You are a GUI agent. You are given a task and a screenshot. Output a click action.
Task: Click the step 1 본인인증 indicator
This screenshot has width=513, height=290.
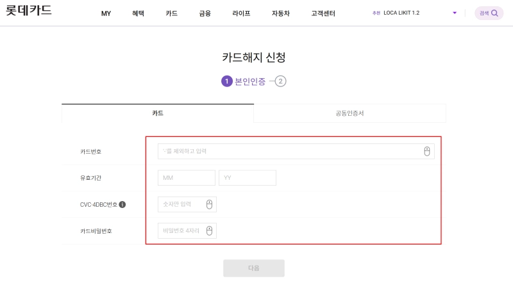click(244, 81)
